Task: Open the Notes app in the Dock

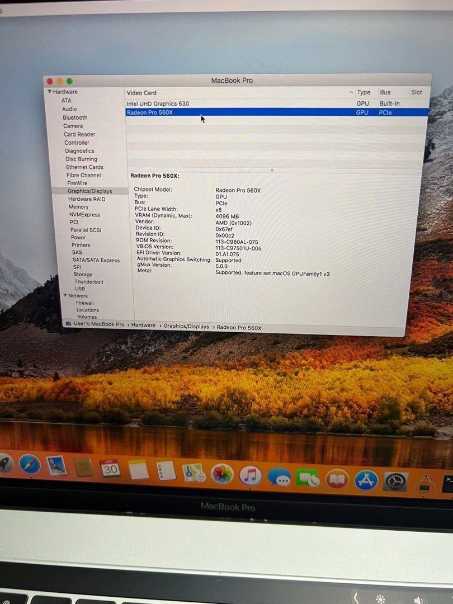Action: pyautogui.click(x=138, y=470)
